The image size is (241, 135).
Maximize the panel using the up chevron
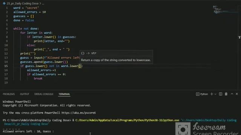[232, 94]
